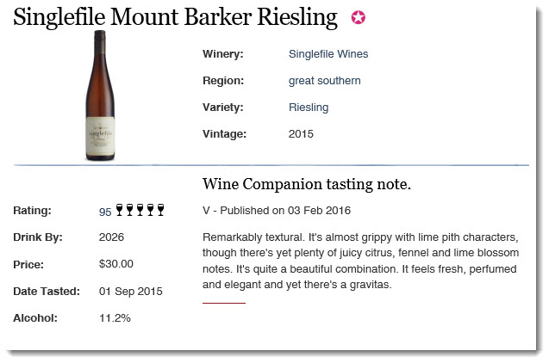Viewport: 549px width, 363px height.
Task: Click the Published on 03 Feb 2016 text
Action: click(285, 211)
